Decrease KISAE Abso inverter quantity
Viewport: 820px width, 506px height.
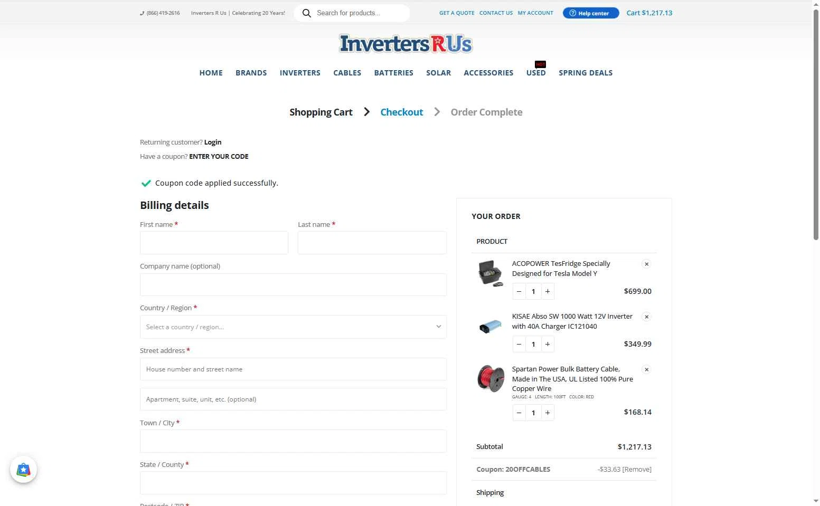pyautogui.click(x=519, y=344)
